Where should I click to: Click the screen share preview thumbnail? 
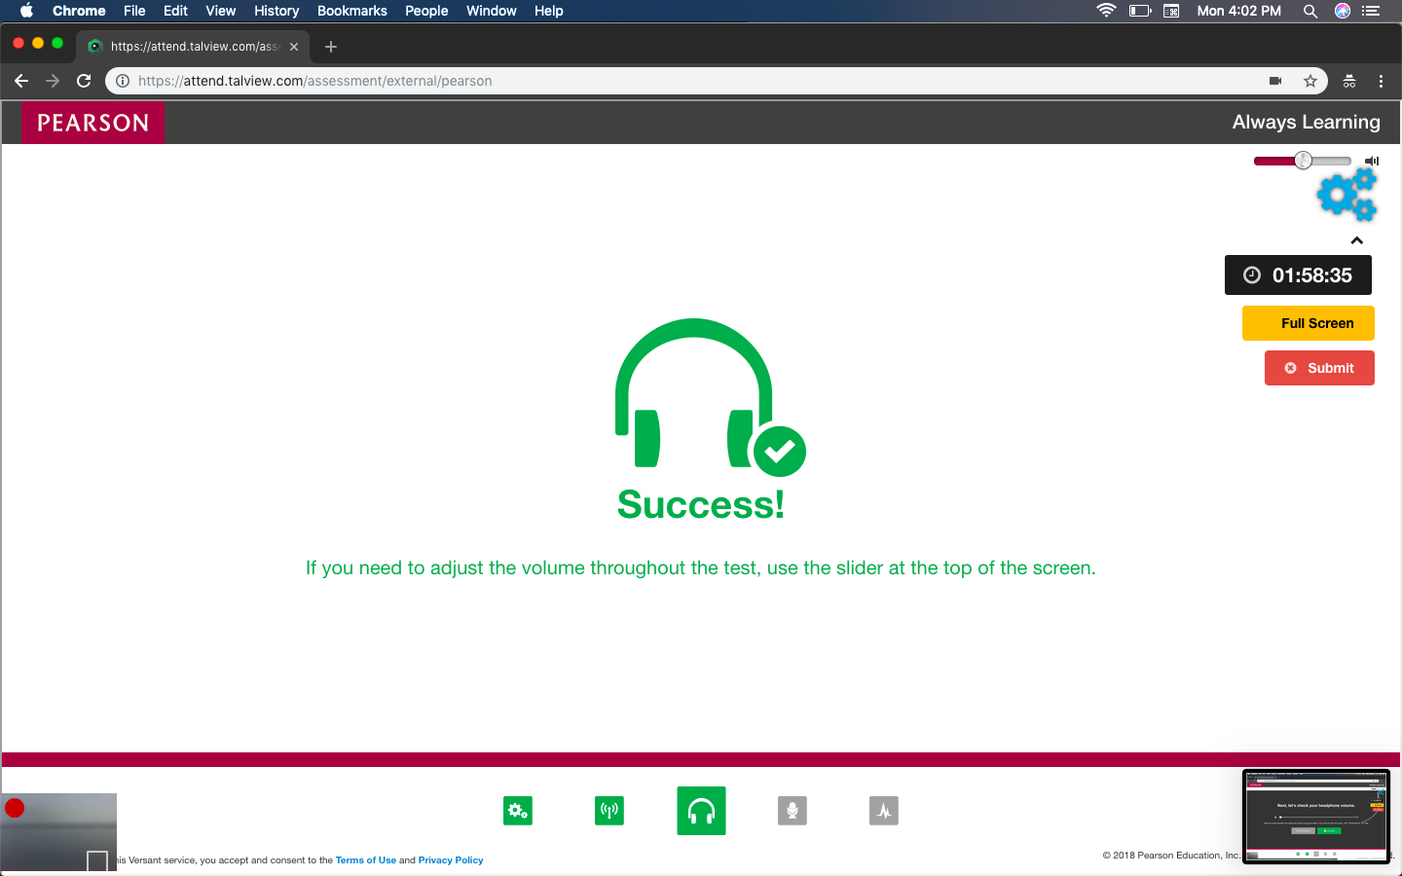coord(1316,817)
